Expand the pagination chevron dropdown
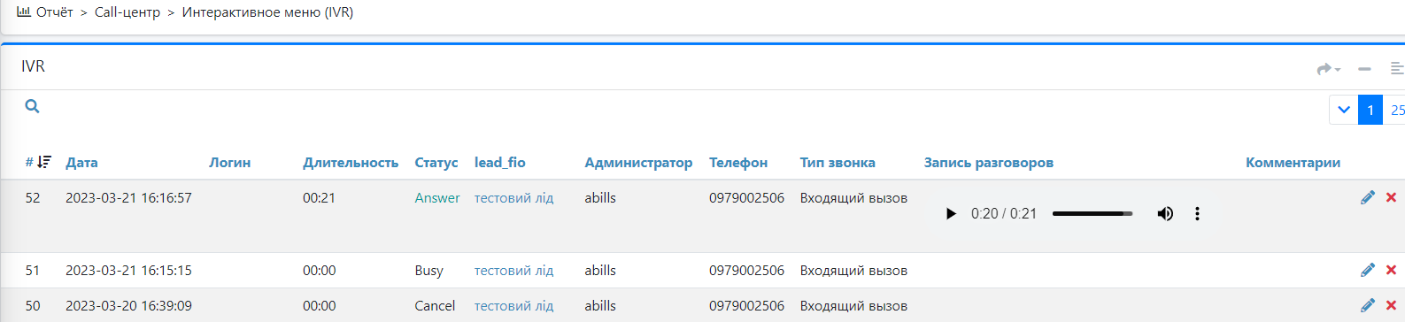Screen dimensions: 1405x322 [x=1343, y=110]
